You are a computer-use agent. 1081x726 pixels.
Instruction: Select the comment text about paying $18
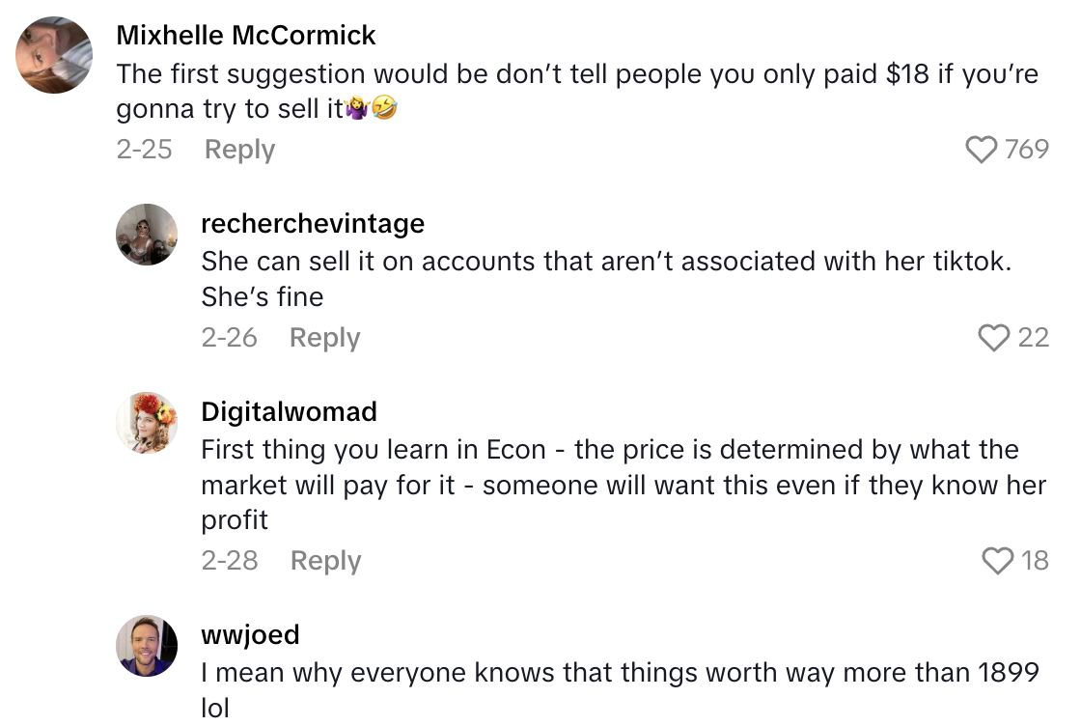[x=576, y=92]
